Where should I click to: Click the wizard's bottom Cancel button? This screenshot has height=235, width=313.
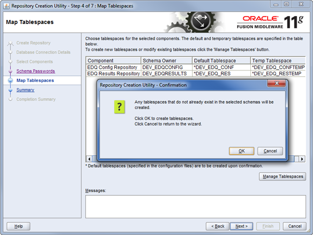[295, 226]
